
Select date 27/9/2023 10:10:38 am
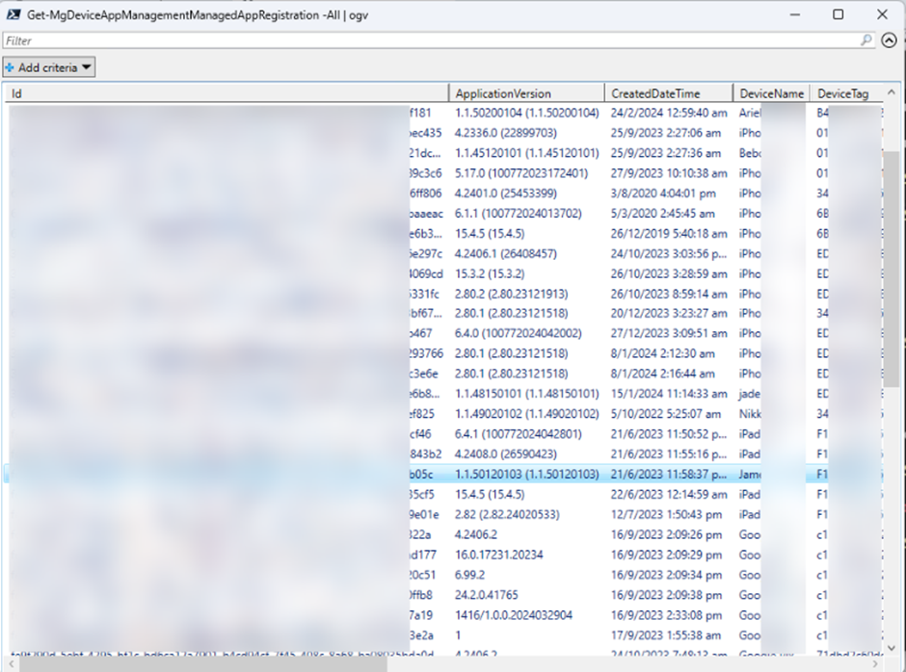click(x=669, y=173)
